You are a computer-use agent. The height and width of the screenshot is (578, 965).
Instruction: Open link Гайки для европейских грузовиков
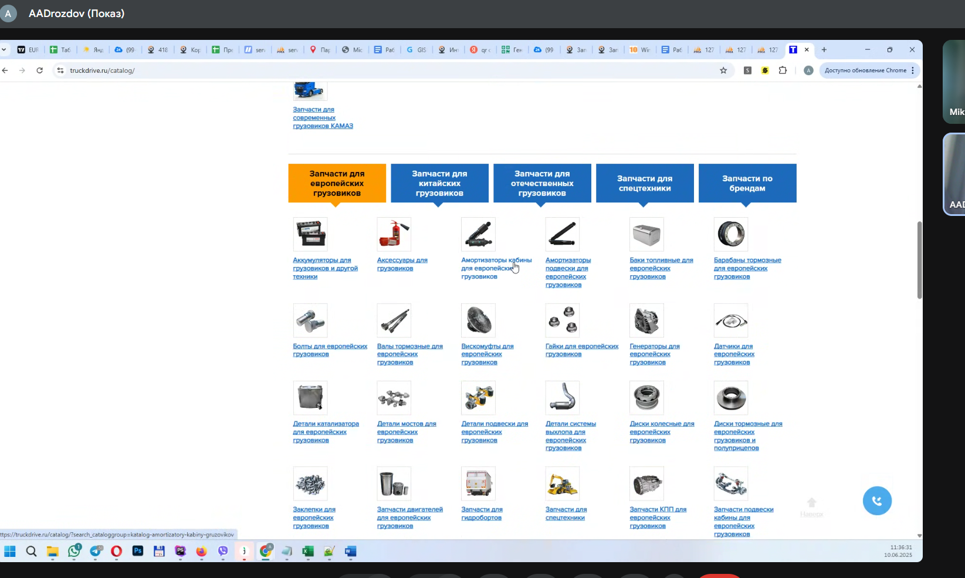(x=582, y=350)
